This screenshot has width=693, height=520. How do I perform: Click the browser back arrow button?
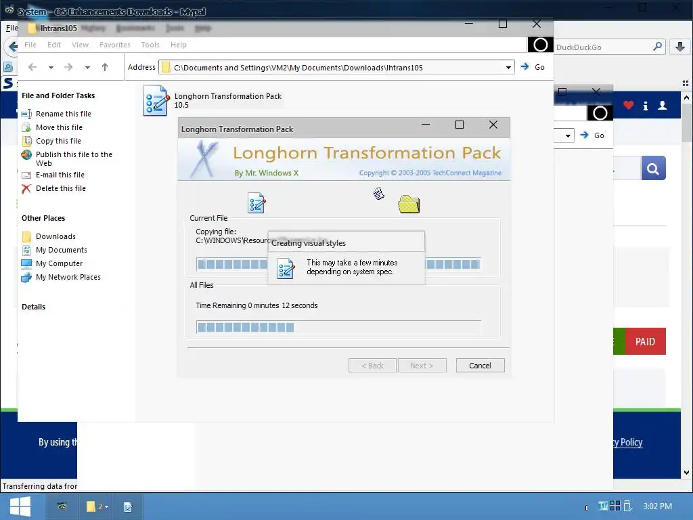pos(11,47)
